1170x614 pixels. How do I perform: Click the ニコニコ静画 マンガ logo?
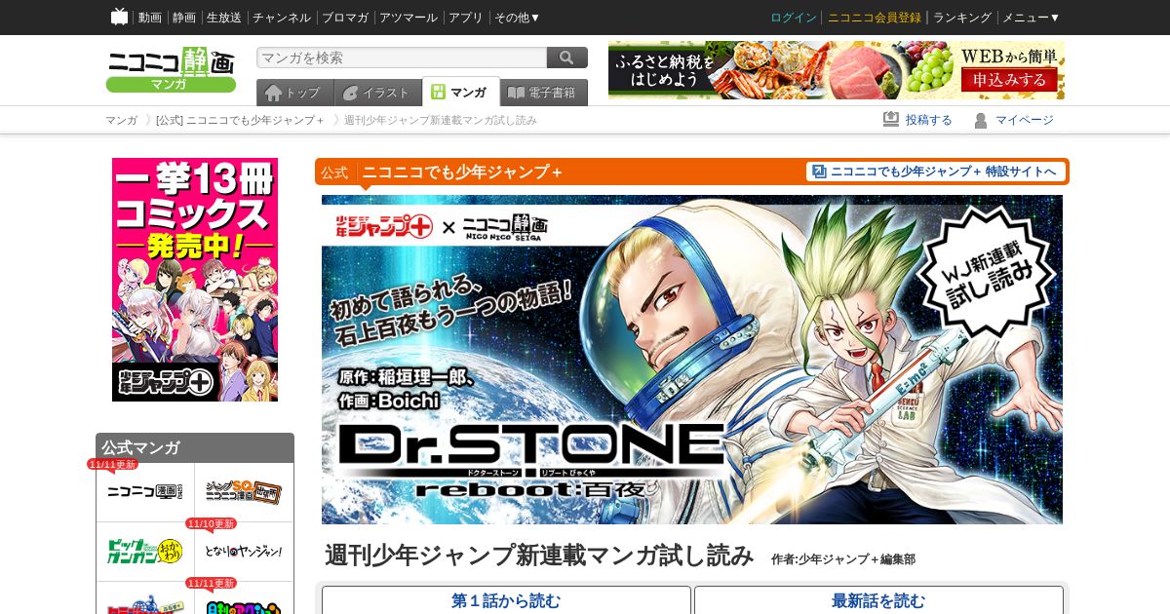(x=171, y=70)
